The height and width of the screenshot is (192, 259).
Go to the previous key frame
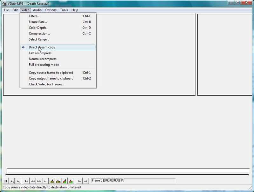(52, 181)
